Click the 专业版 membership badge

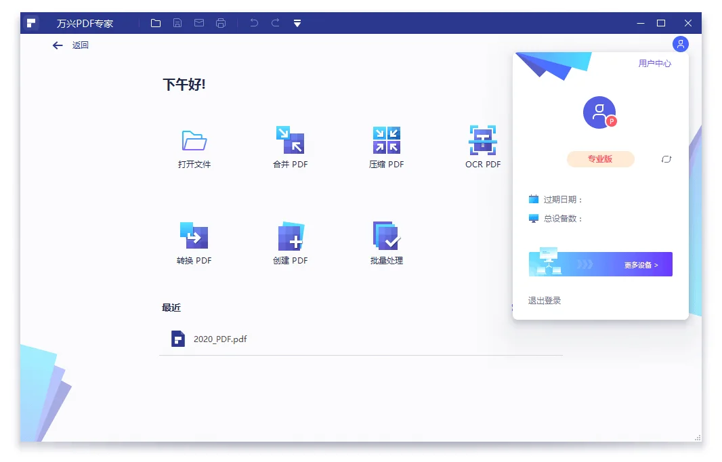point(600,159)
